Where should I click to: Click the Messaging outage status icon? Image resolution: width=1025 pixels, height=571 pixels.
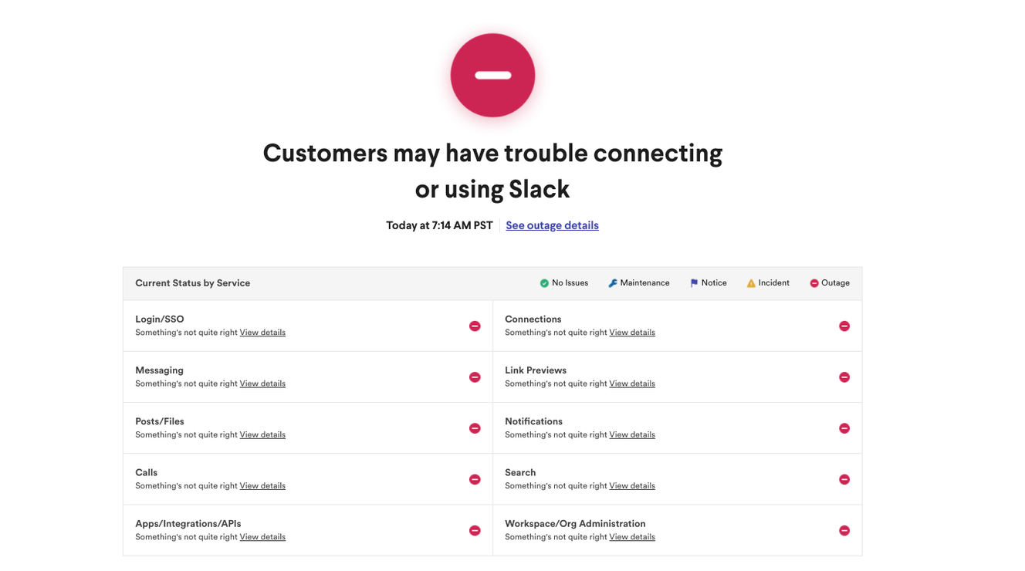point(475,377)
